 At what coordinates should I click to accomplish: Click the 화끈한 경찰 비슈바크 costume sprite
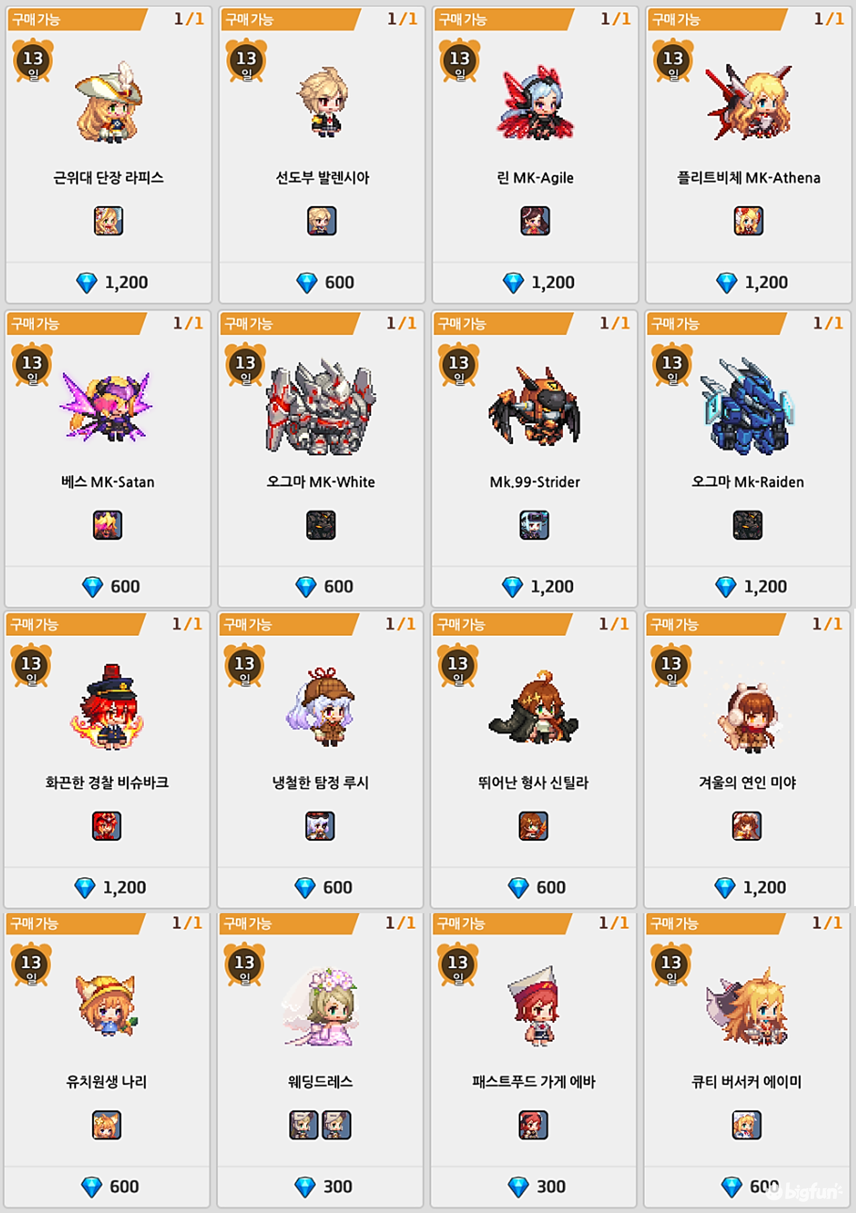tap(107, 707)
